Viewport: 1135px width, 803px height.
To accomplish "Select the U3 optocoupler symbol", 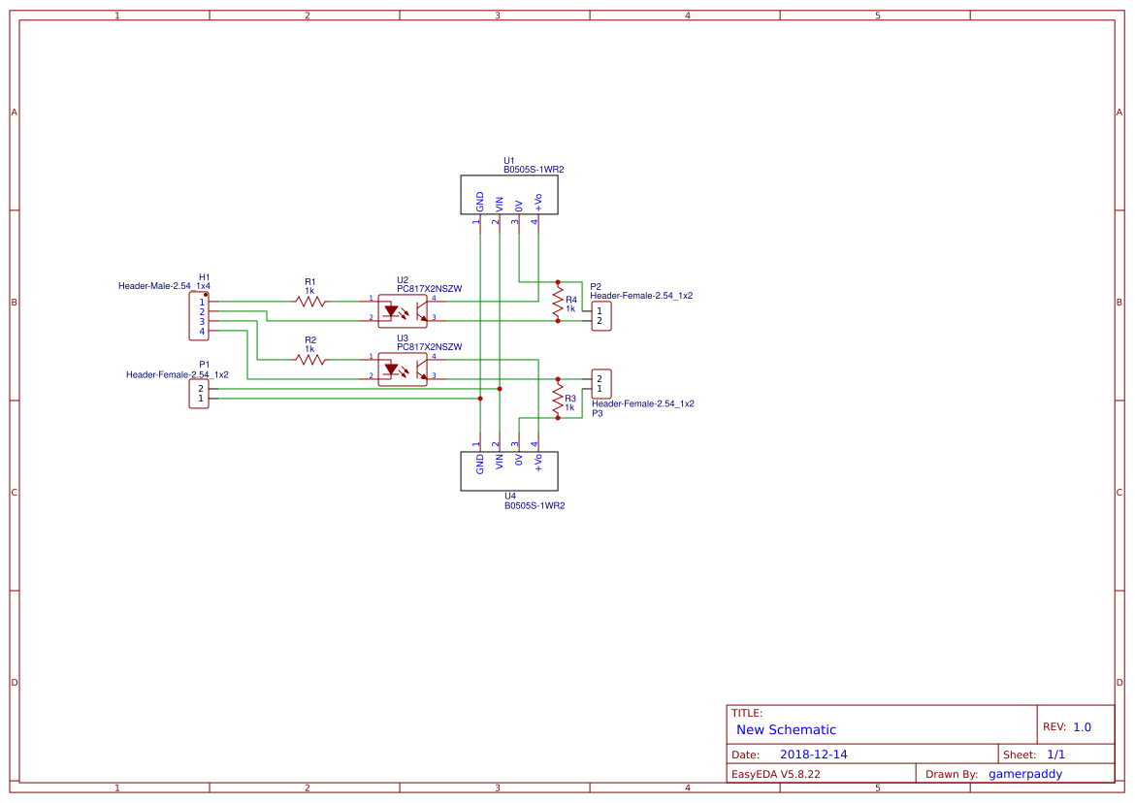I will [403, 369].
